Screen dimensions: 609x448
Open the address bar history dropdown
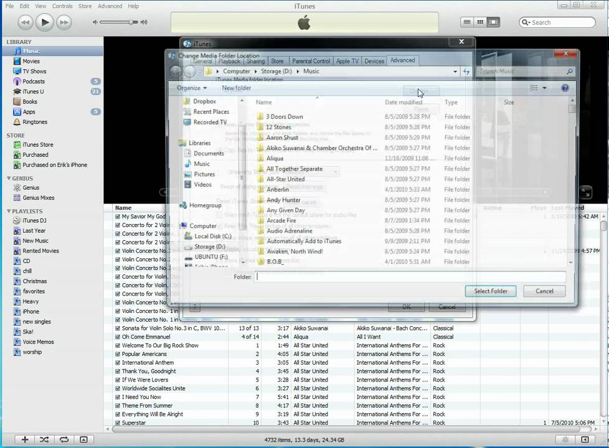click(455, 72)
